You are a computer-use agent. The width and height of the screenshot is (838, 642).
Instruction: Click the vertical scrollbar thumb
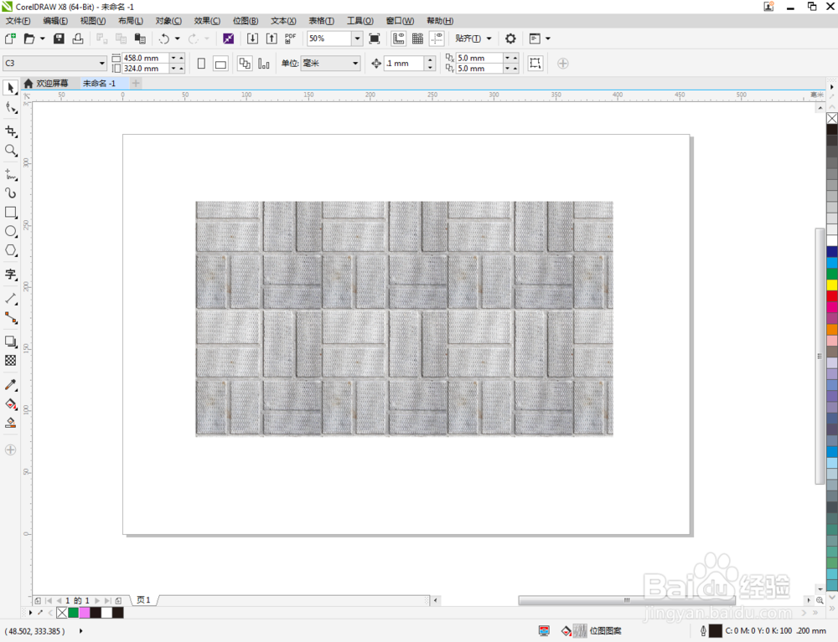tap(820, 356)
